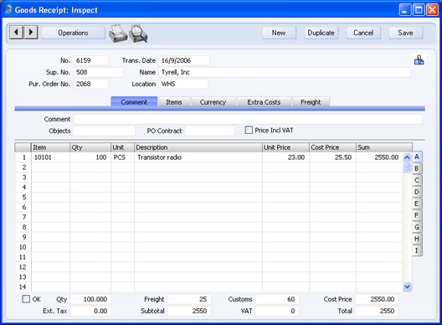Click the Pur. Order No. field
Screen dimensions: 442x325
[91, 84]
